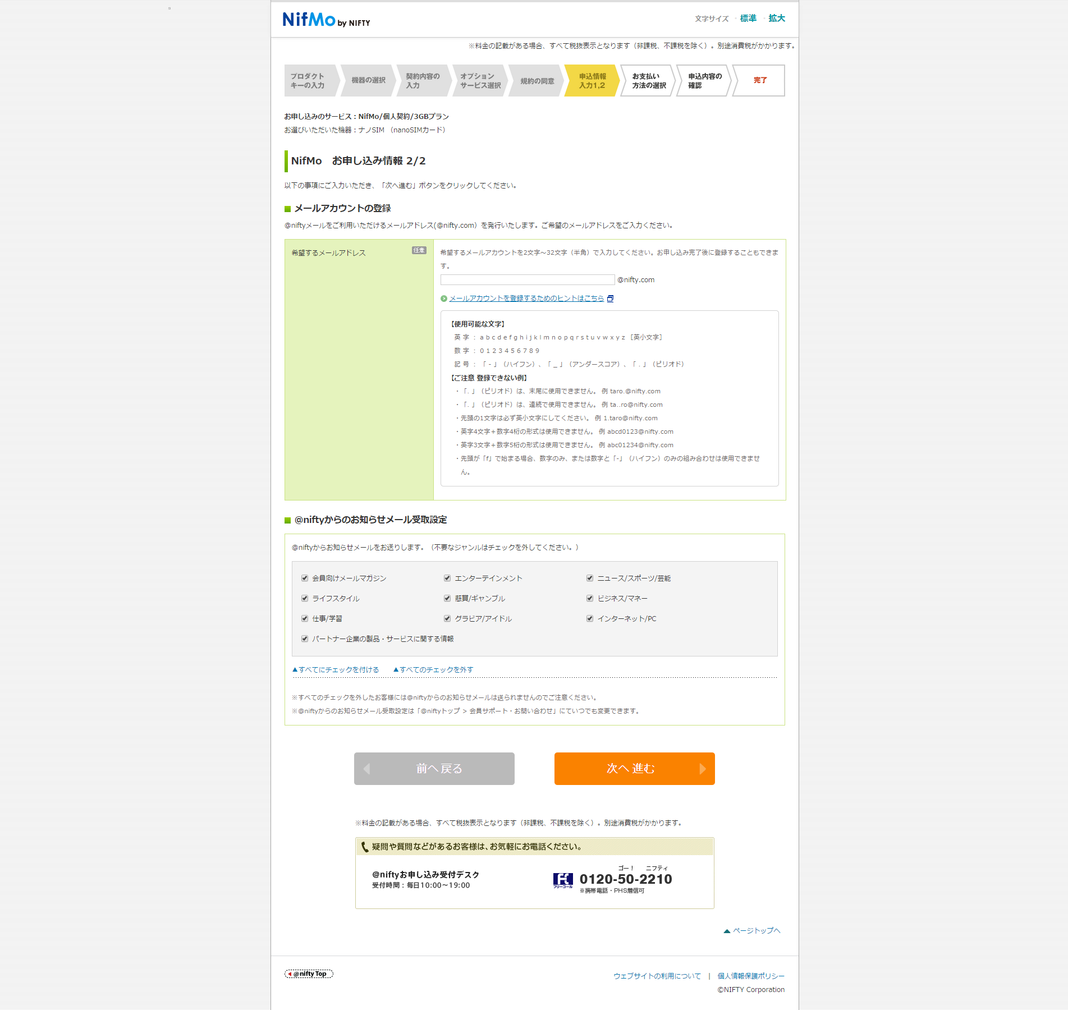
Task: Set text size to 標準
Action: 748,19
